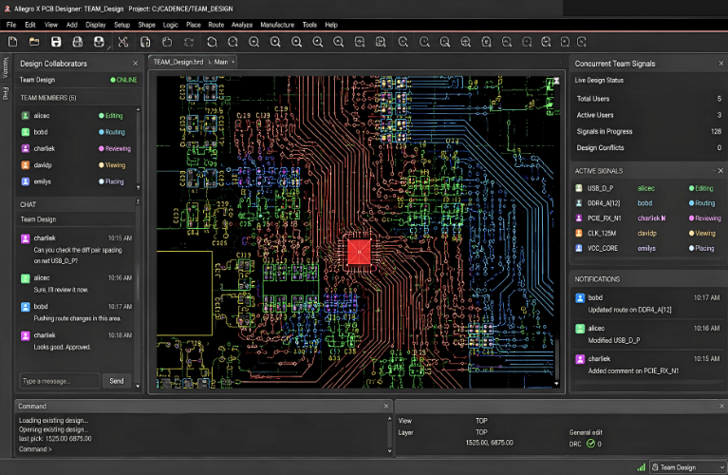728x475 pixels.
Task: Click the chat message input field
Action: pos(60,381)
